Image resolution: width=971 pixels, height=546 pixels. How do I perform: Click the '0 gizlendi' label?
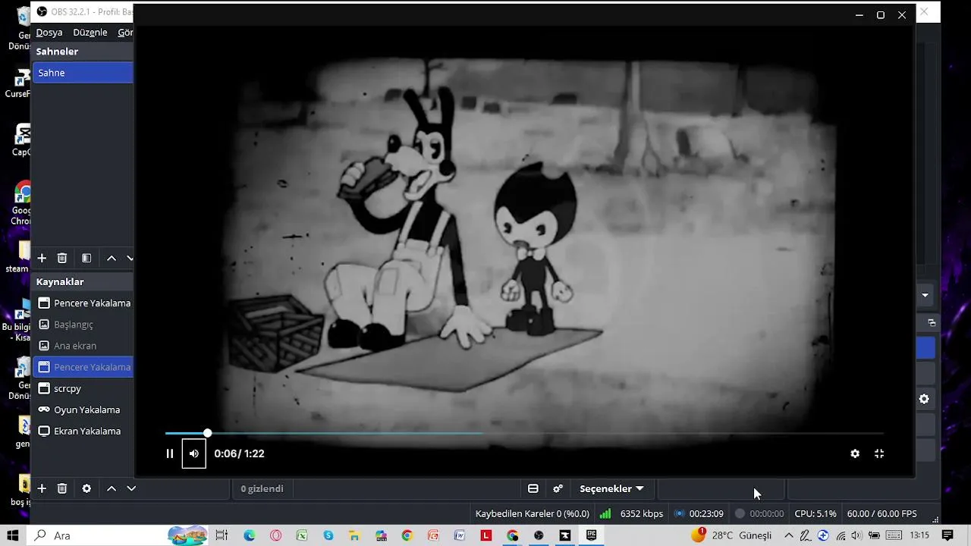click(262, 489)
